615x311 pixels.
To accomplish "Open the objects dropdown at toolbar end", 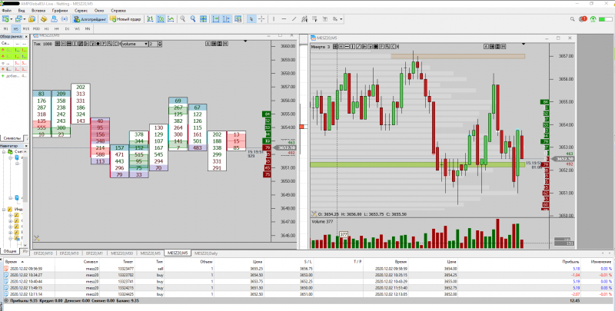I will [341, 18].
